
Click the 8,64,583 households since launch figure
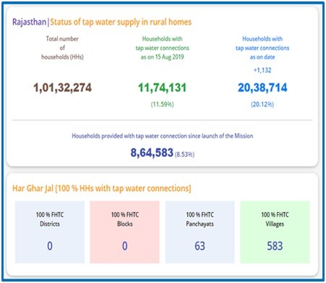coord(152,153)
